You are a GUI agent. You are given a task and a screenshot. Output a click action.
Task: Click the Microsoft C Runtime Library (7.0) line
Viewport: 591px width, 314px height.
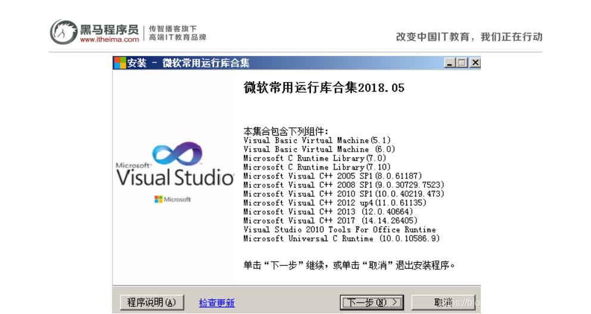[315, 158]
